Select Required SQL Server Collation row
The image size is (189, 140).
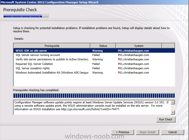pyautogui.click(x=94, y=64)
